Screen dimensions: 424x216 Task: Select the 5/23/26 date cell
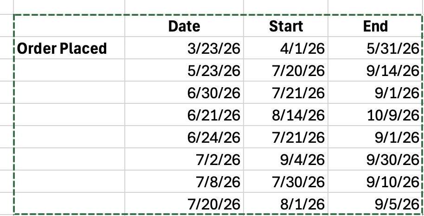(x=184, y=70)
